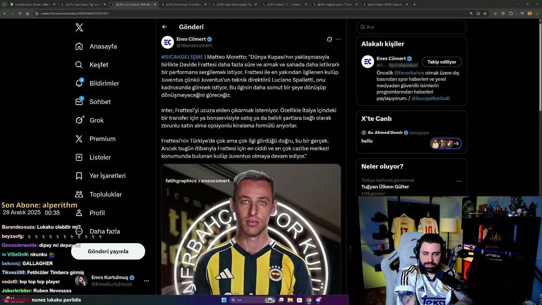
Task: Open Anasayfa home icon
Action: (79, 46)
